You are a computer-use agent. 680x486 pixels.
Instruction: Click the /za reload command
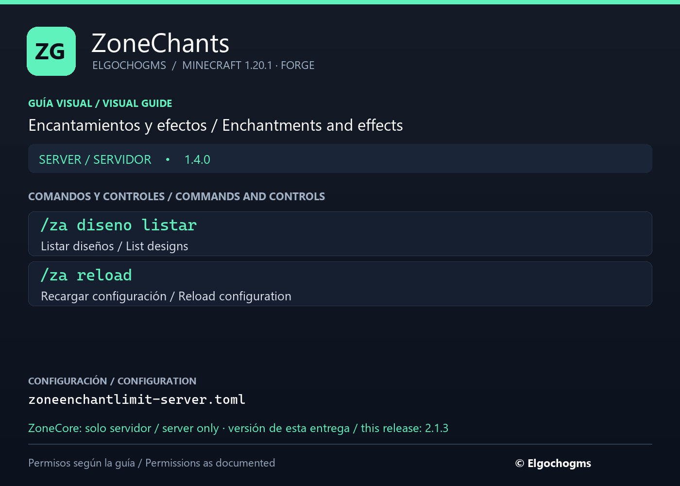[86, 275]
